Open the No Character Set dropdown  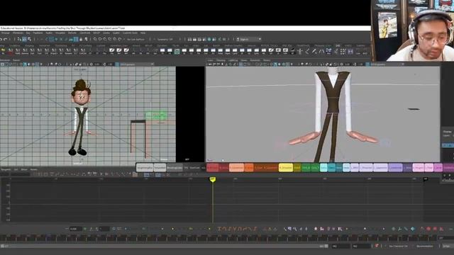(398, 246)
